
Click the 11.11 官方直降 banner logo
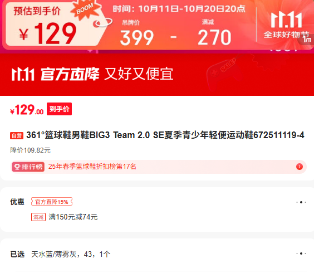pos(23,74)
